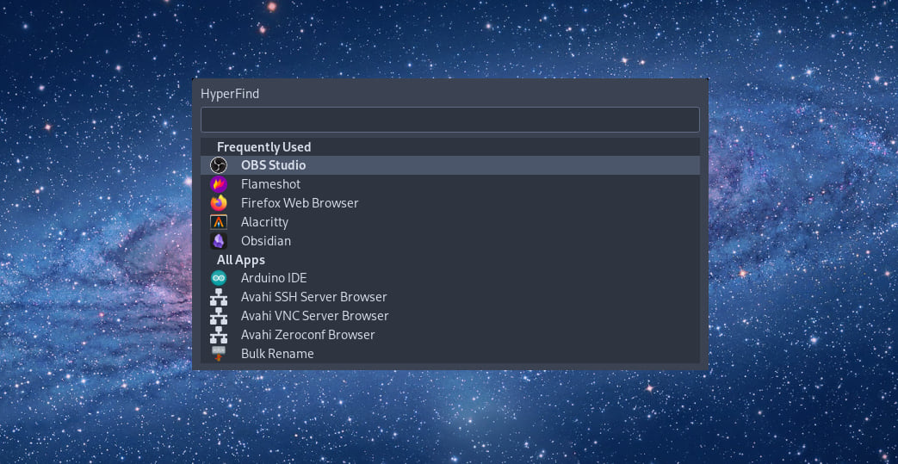Open Firefox Web Browser from the list

click(300, 203)
